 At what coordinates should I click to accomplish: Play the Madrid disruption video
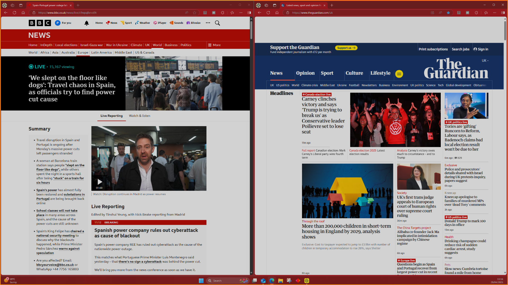[x=100, y=182]
